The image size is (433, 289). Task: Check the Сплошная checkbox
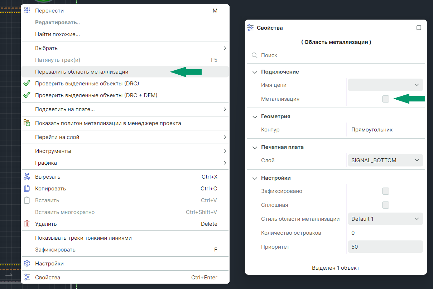[385, 205]
